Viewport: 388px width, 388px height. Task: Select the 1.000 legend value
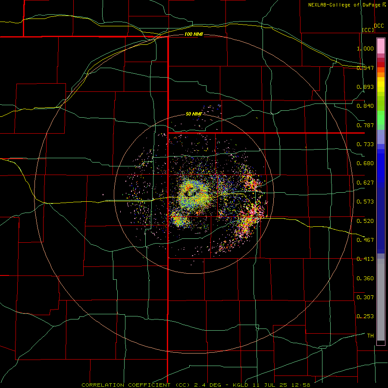click(365, 48)
